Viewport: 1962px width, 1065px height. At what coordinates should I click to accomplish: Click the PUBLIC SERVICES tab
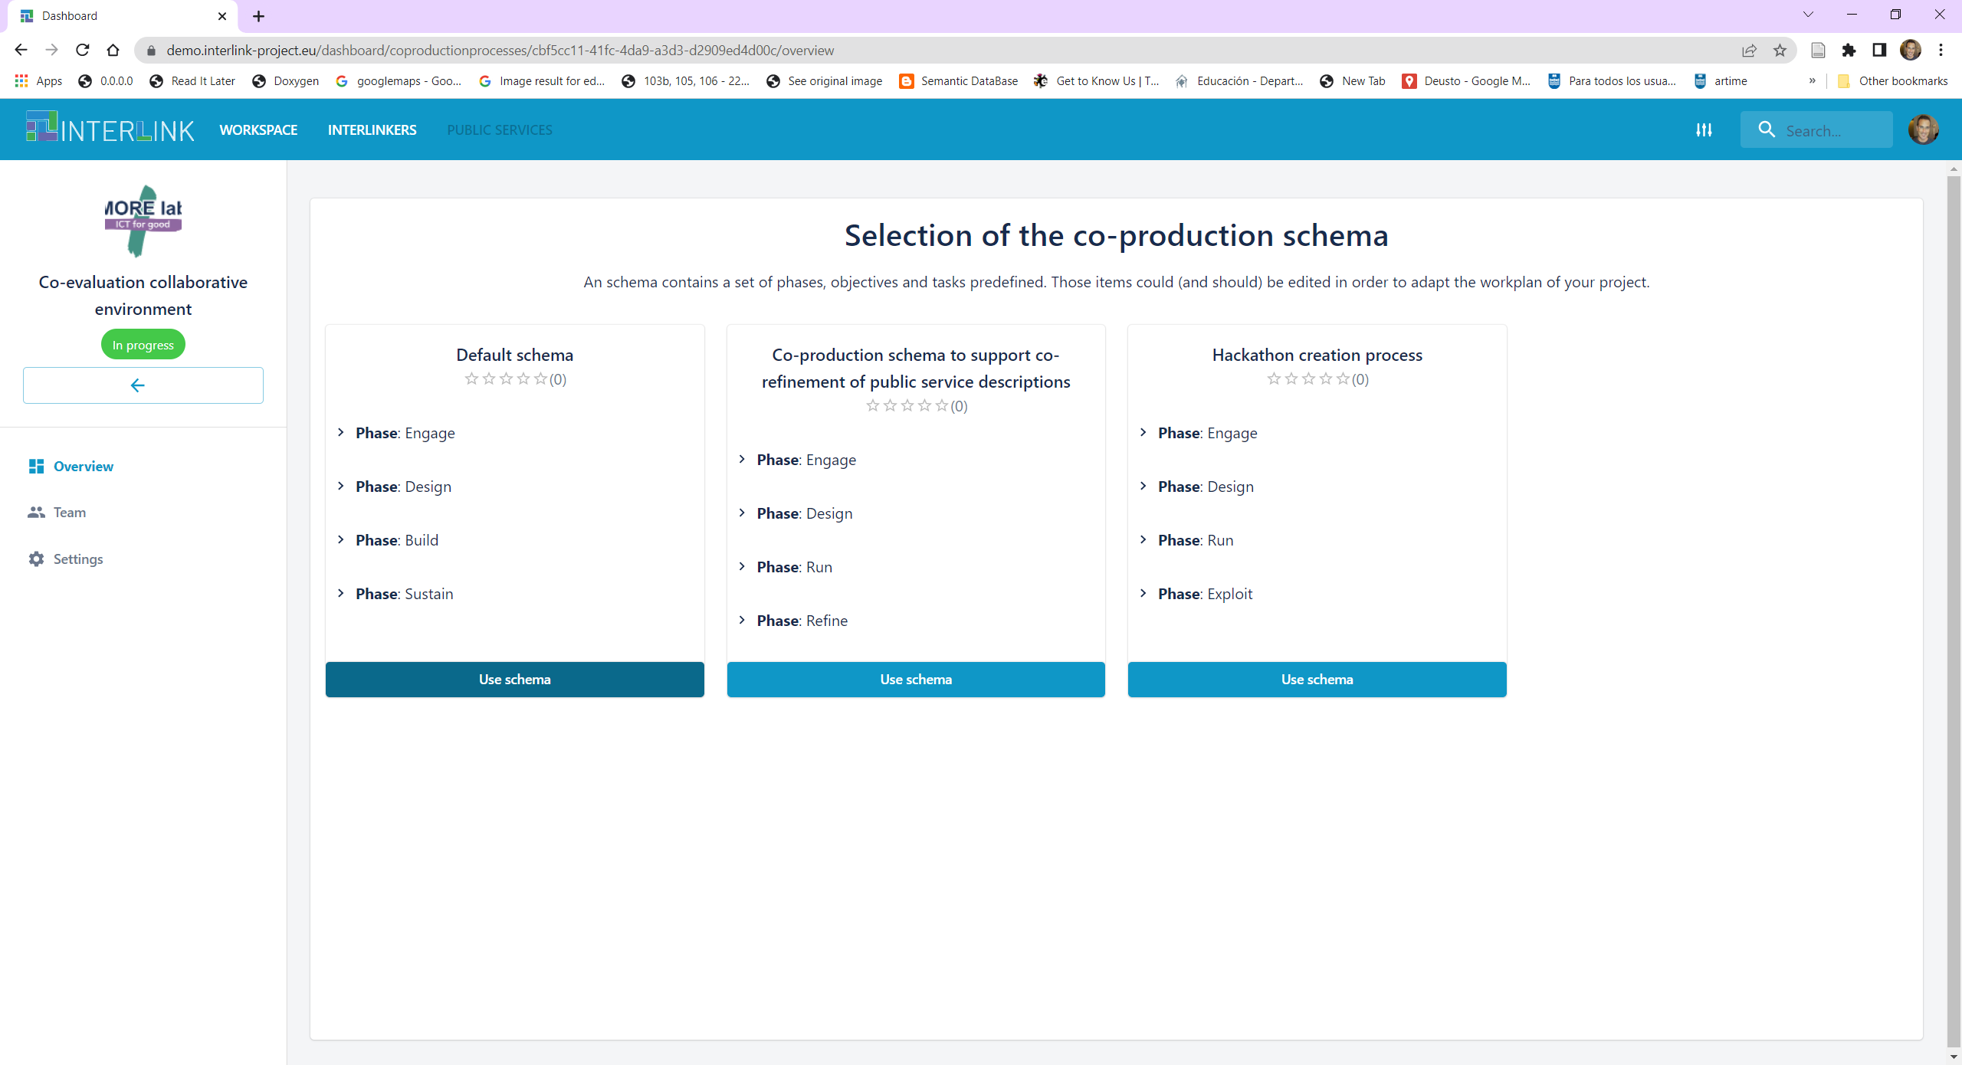[500, 129]
